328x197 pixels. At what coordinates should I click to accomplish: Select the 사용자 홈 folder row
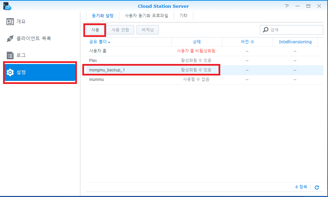tap(205, 51)
